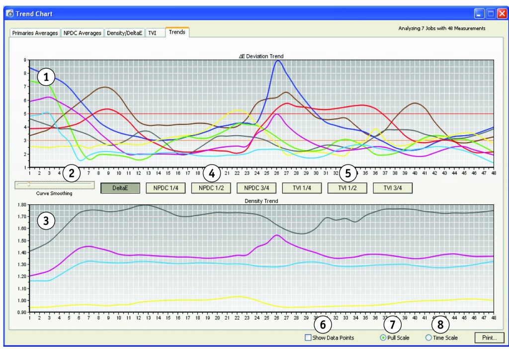Viewport: 509px width, 349px height.
Task: View the TVI tab
Action: coord(156,32)
